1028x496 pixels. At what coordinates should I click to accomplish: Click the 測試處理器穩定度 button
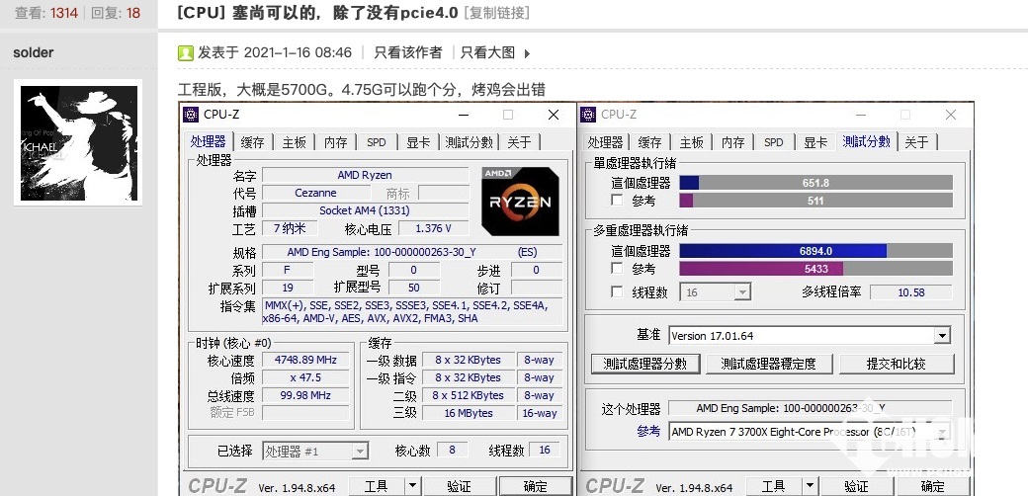click(x=768, y=364)
